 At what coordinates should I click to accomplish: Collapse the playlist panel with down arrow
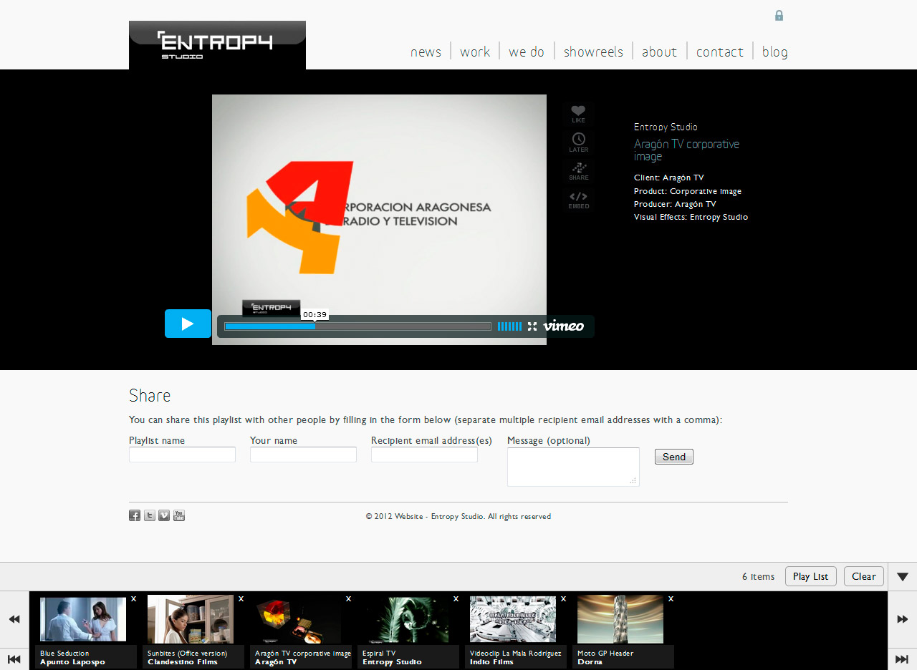(x=903, y=576)
